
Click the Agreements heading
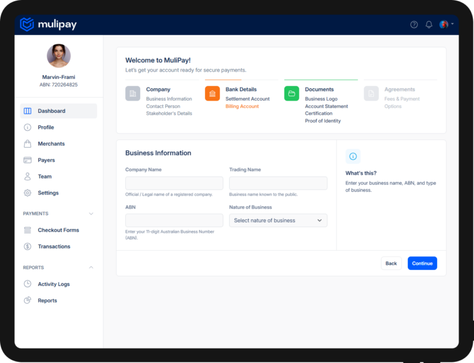[400, 90]
